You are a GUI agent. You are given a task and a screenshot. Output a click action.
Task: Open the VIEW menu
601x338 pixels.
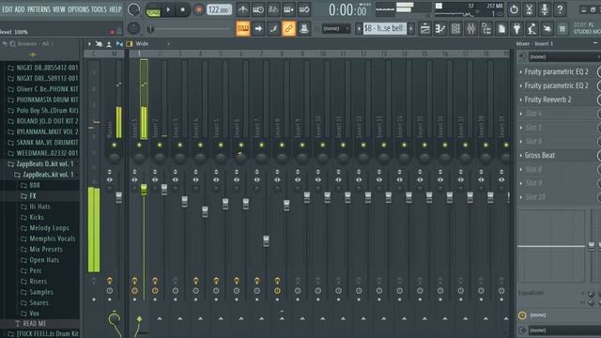59,9
